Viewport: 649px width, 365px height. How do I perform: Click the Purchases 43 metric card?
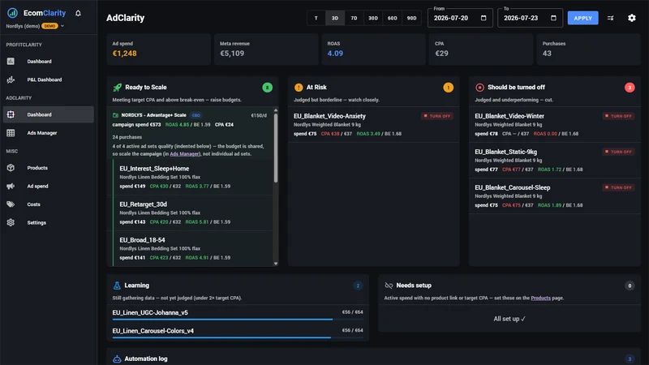point(589,49)
